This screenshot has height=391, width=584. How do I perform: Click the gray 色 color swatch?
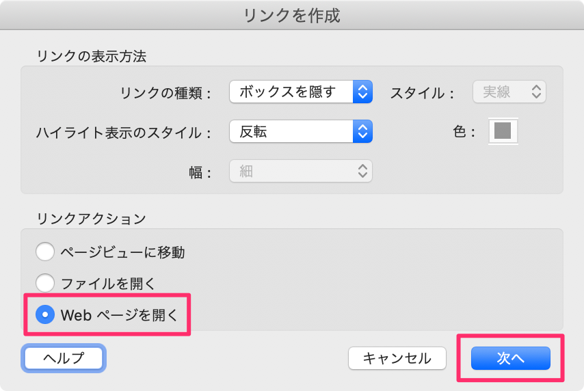pyautogui.click(x=503, y=131)
